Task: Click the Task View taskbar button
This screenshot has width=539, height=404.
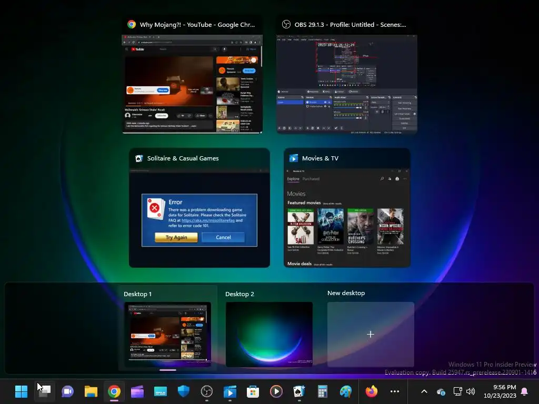Action: 44,391
